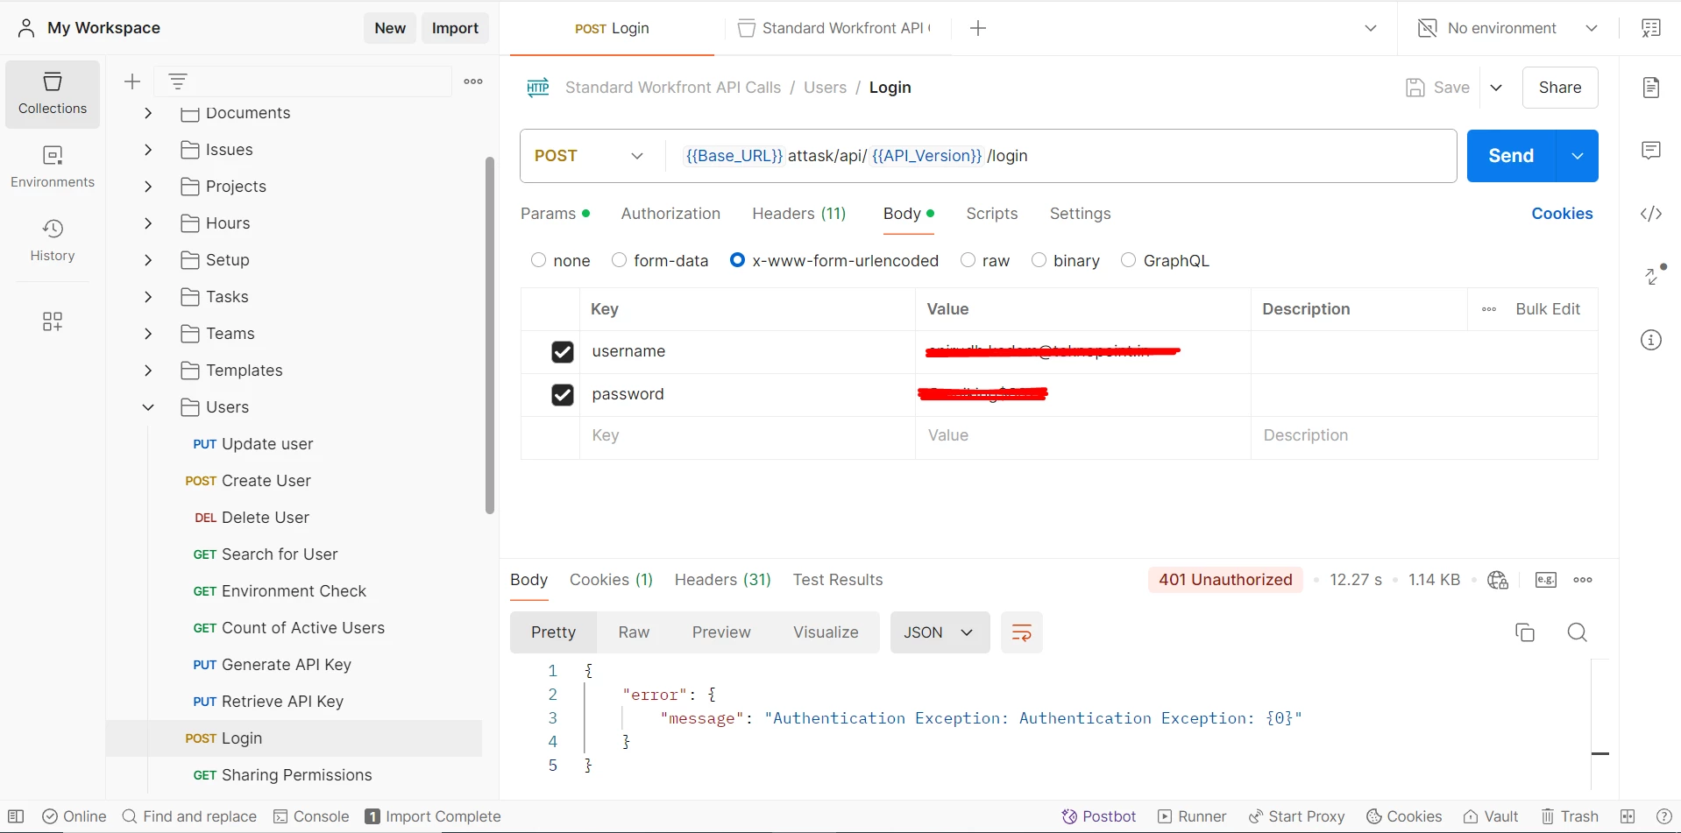
Task: Click the New button
Action: tap(390, 28)
